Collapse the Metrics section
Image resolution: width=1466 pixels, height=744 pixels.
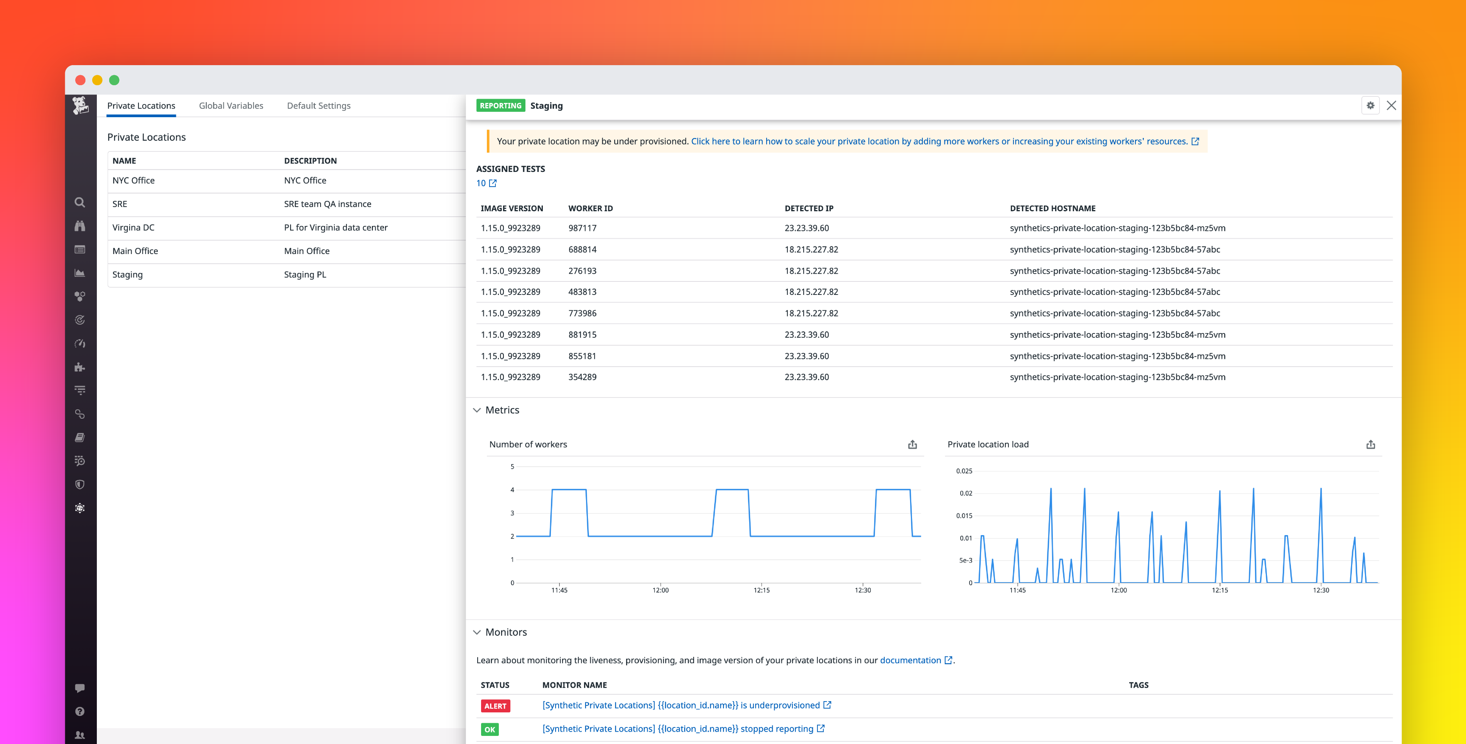478,409
